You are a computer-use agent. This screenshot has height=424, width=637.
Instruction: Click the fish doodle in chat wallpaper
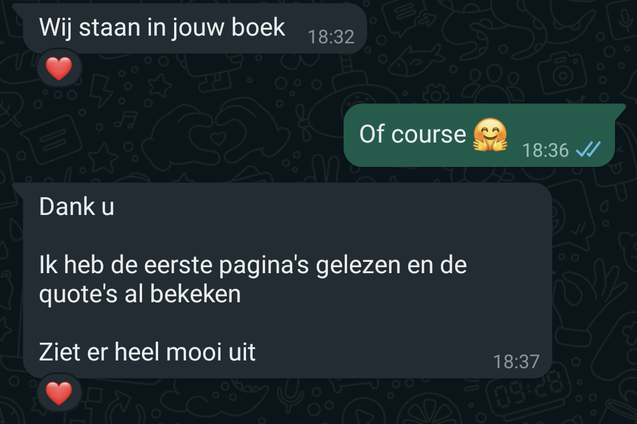click(x=414, y=61)
